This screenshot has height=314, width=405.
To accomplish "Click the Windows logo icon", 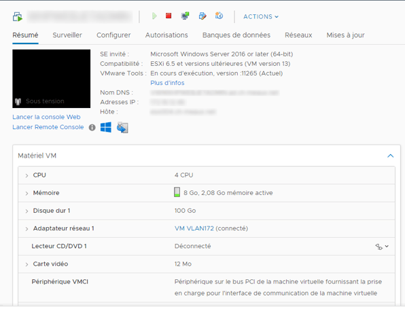I will pyautogui.click(x=106, y=127).
